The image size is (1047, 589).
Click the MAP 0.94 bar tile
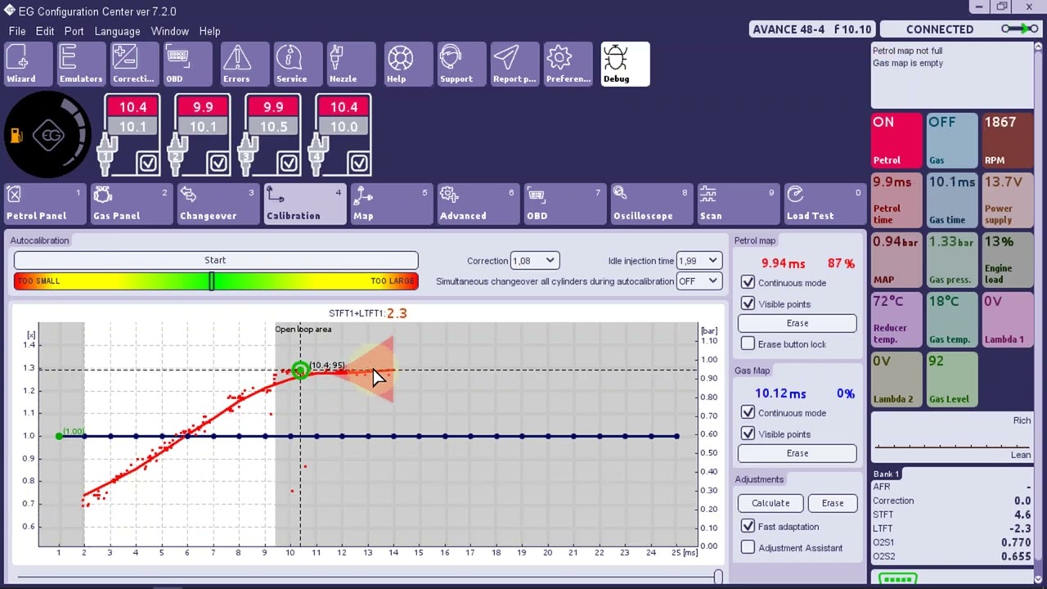[x=896, y=260]
